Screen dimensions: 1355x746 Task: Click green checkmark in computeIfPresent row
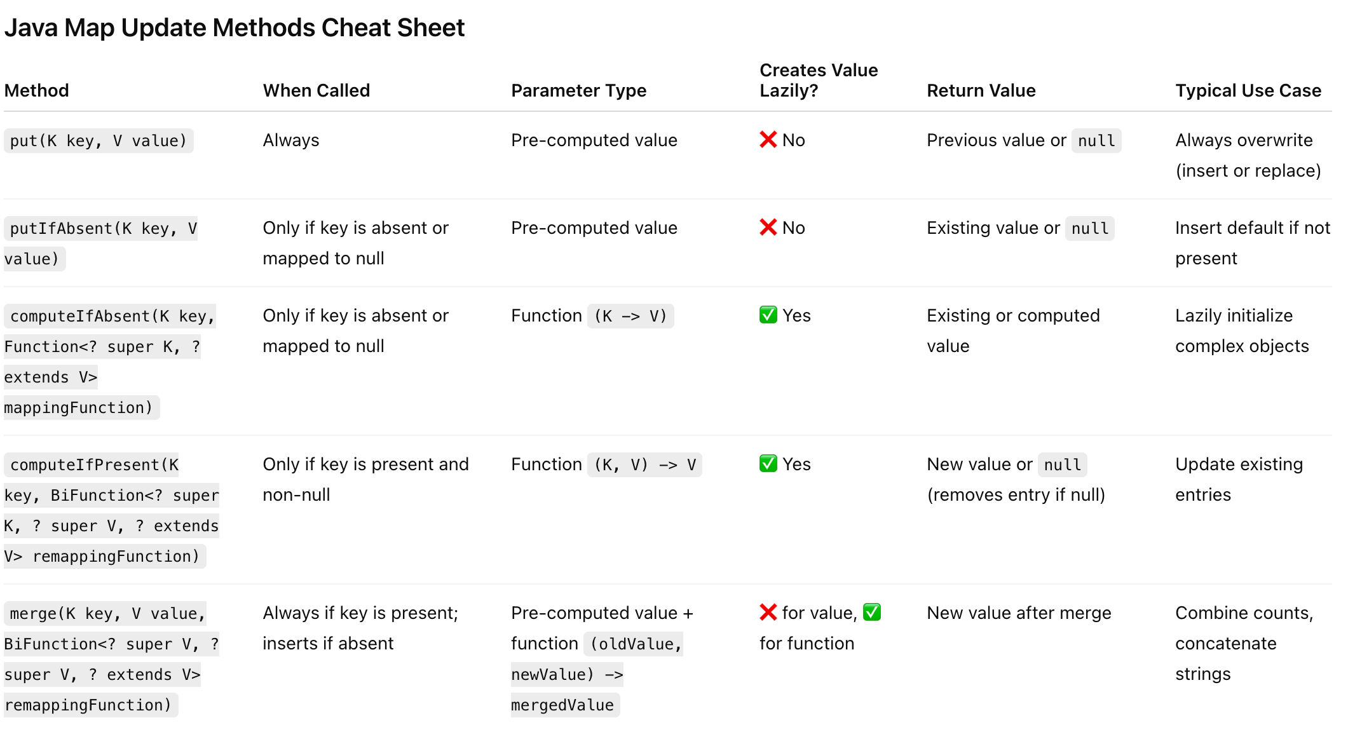[768, 464]
